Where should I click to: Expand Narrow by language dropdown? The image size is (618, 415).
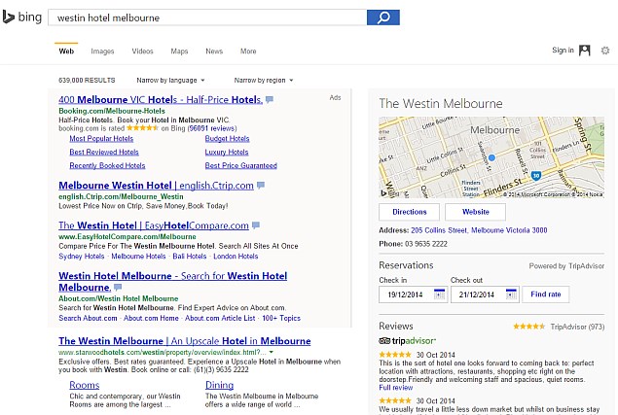pos(170,81)
